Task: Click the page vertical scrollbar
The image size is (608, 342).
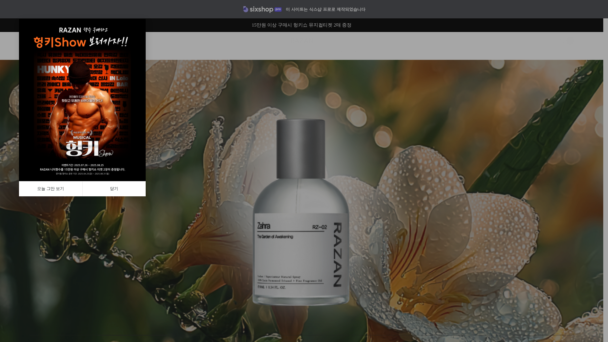Action: click(605, 180)
